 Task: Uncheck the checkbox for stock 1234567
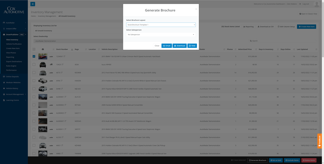pyautogui.click(x=34, y=56)
